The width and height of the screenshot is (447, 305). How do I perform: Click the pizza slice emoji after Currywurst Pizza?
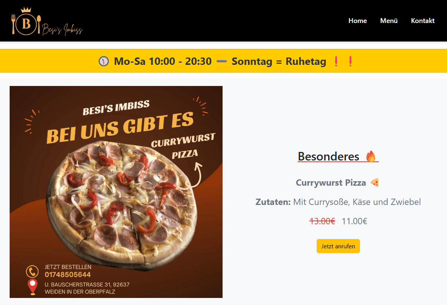coord(375,183)
